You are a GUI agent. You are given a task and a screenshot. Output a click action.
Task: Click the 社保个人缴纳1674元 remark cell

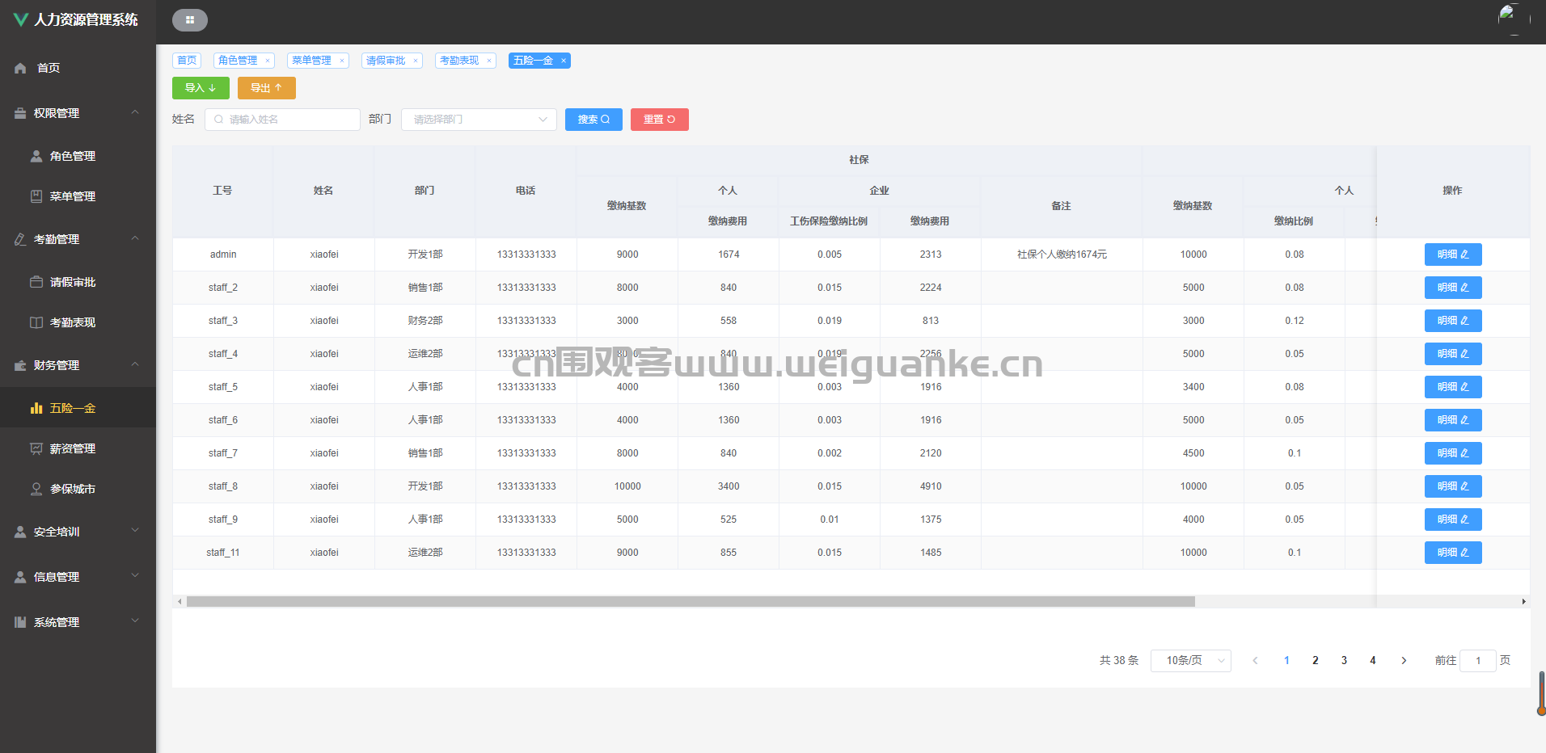point(1062,255)
